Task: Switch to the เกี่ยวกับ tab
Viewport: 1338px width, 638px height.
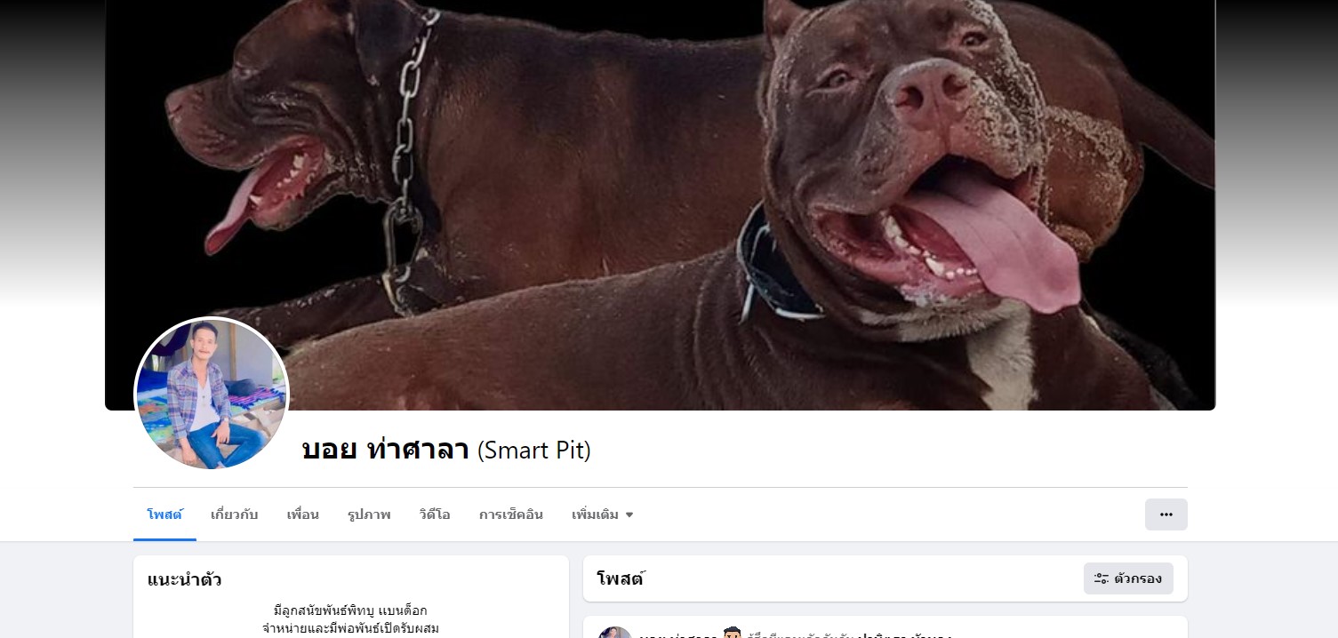Action: (235, 514)
